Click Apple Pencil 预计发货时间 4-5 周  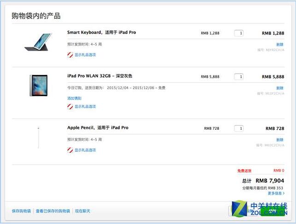click(85, 139)
